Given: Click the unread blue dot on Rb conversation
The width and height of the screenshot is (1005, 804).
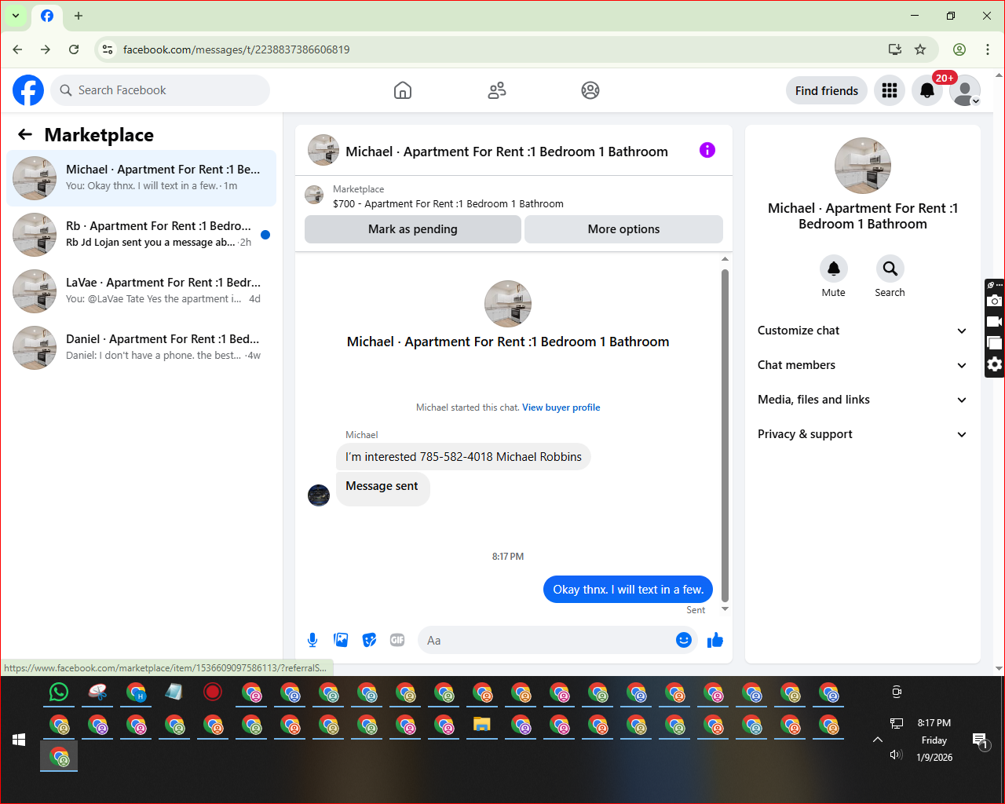Looking at the screenshot, I should (x=265, y=235).
